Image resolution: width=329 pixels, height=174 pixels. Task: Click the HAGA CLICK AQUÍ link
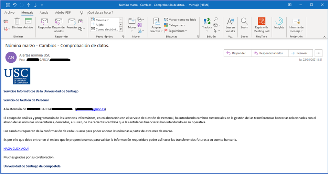[16, 148]
